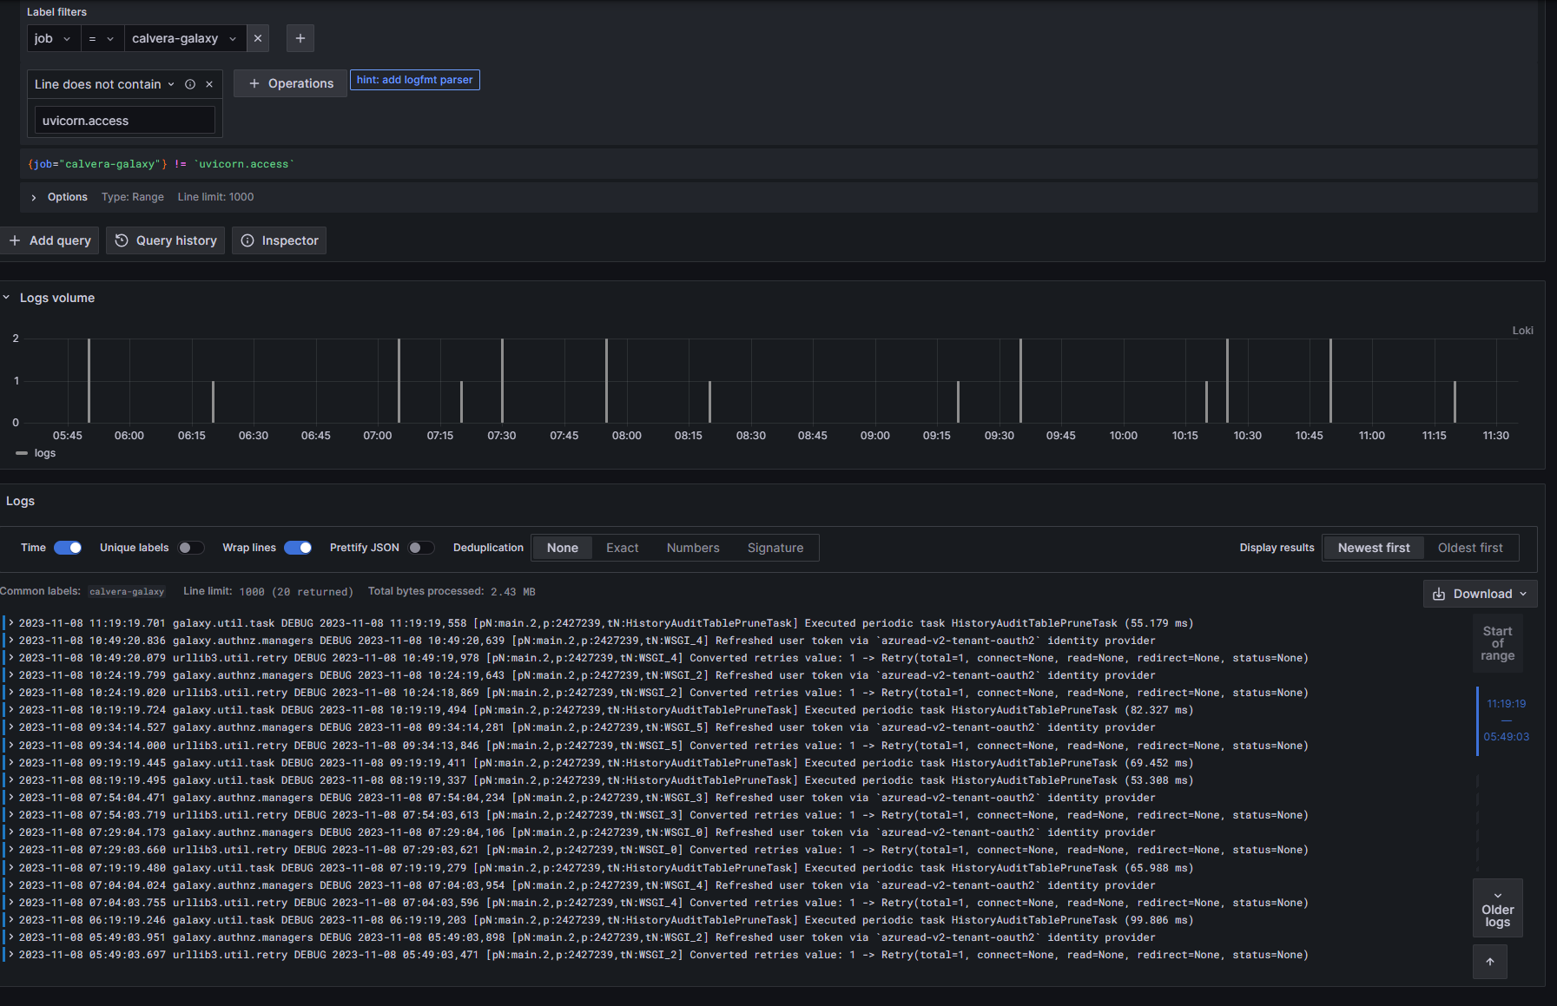1557x1006 pixels.
Task: Remove the Line does not contain operation
Action: (209, 84)
